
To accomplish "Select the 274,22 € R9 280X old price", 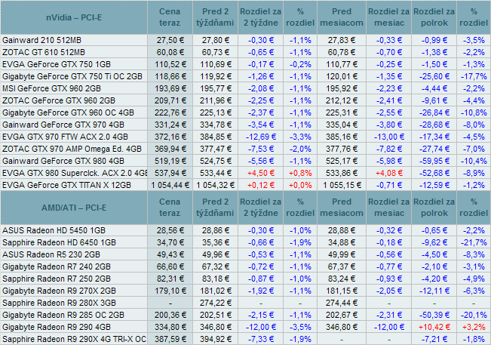I will 216,303.
